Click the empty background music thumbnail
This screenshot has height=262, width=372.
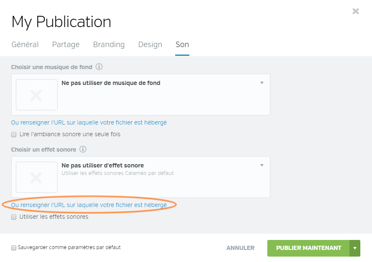click(x=37, y=95)
